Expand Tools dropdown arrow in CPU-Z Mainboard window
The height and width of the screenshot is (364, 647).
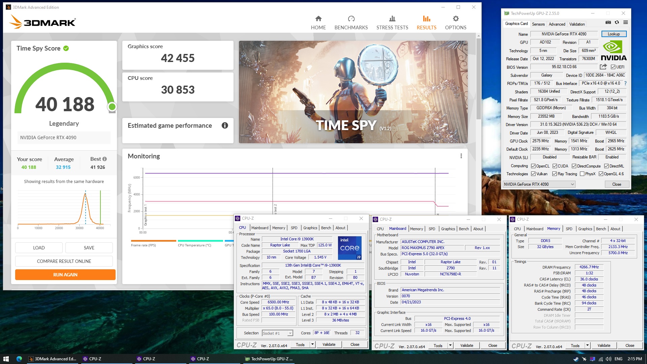[x=450, y=345]
